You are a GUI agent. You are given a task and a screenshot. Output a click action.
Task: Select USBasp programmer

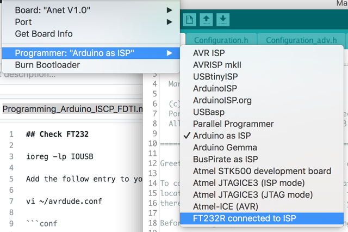click(x=262, y=112)
